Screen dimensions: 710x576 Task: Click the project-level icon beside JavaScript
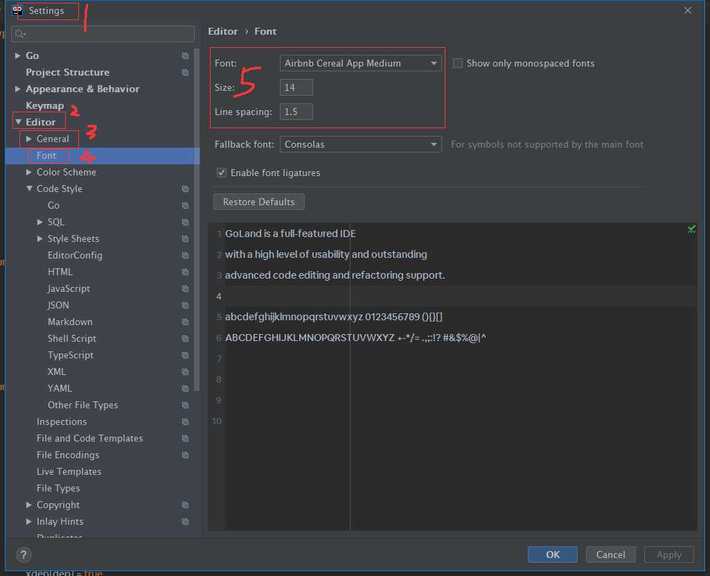185,288
